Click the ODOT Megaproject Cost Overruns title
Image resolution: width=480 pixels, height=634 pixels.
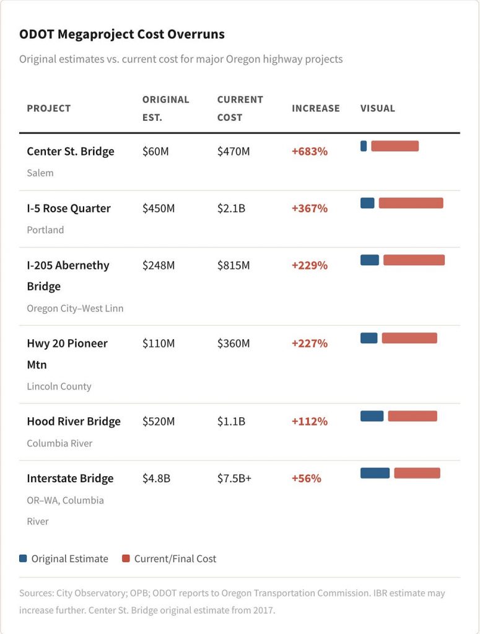122,35
